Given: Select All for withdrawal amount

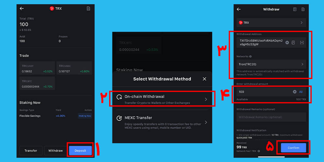Looking at the screenshot, I should 301,92.
